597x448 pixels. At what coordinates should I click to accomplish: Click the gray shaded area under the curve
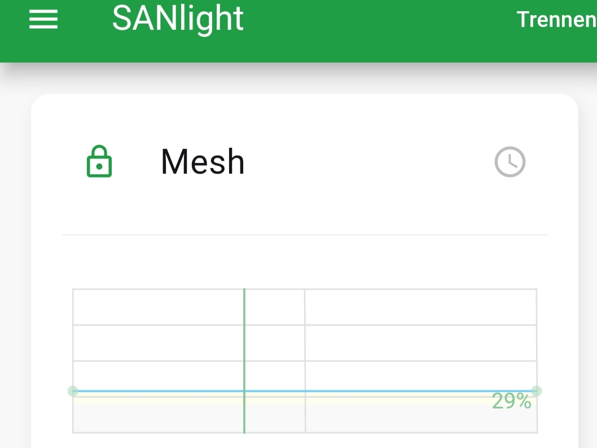click(305, 418)
